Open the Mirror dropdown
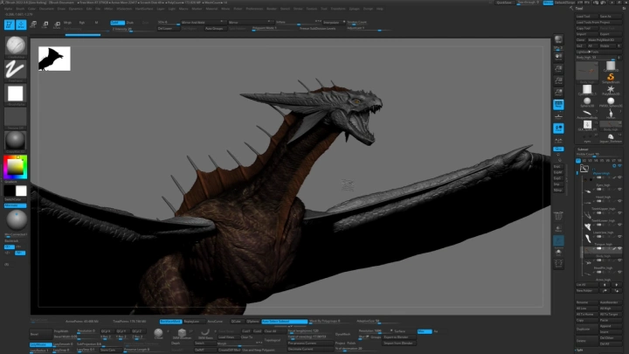629x354 pixels. tap(250, 22)
